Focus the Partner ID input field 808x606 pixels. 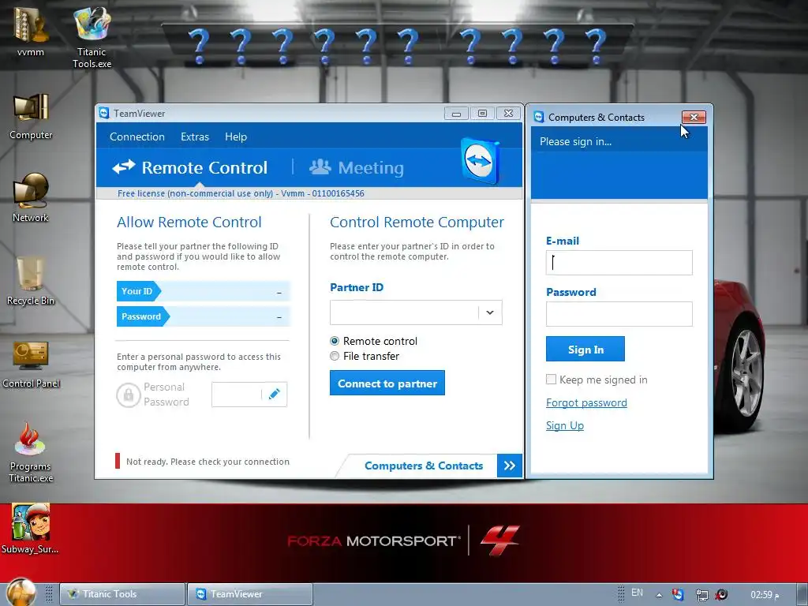(404, 312)
